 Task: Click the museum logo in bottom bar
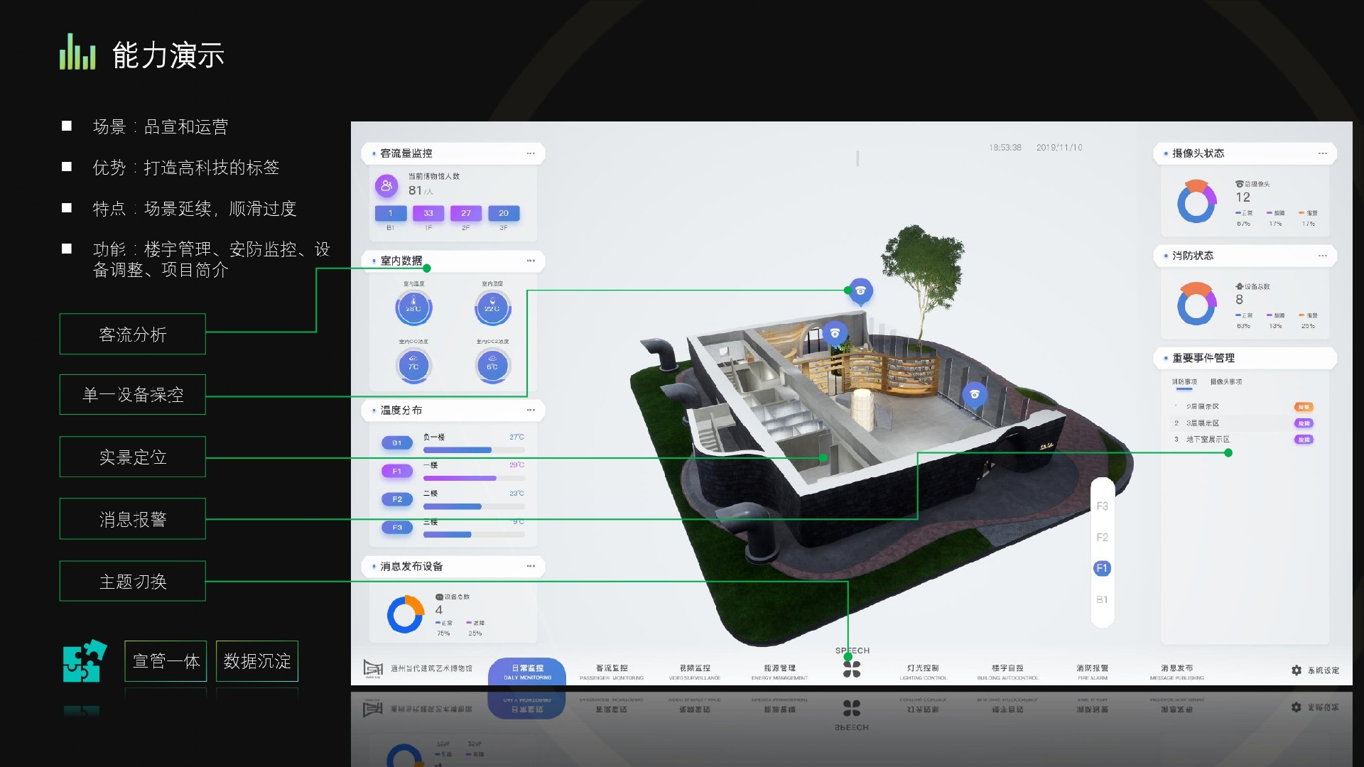pyautogui.click(x=373, y=668)
